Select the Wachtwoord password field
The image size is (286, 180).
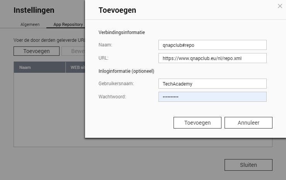pos(212,97)
